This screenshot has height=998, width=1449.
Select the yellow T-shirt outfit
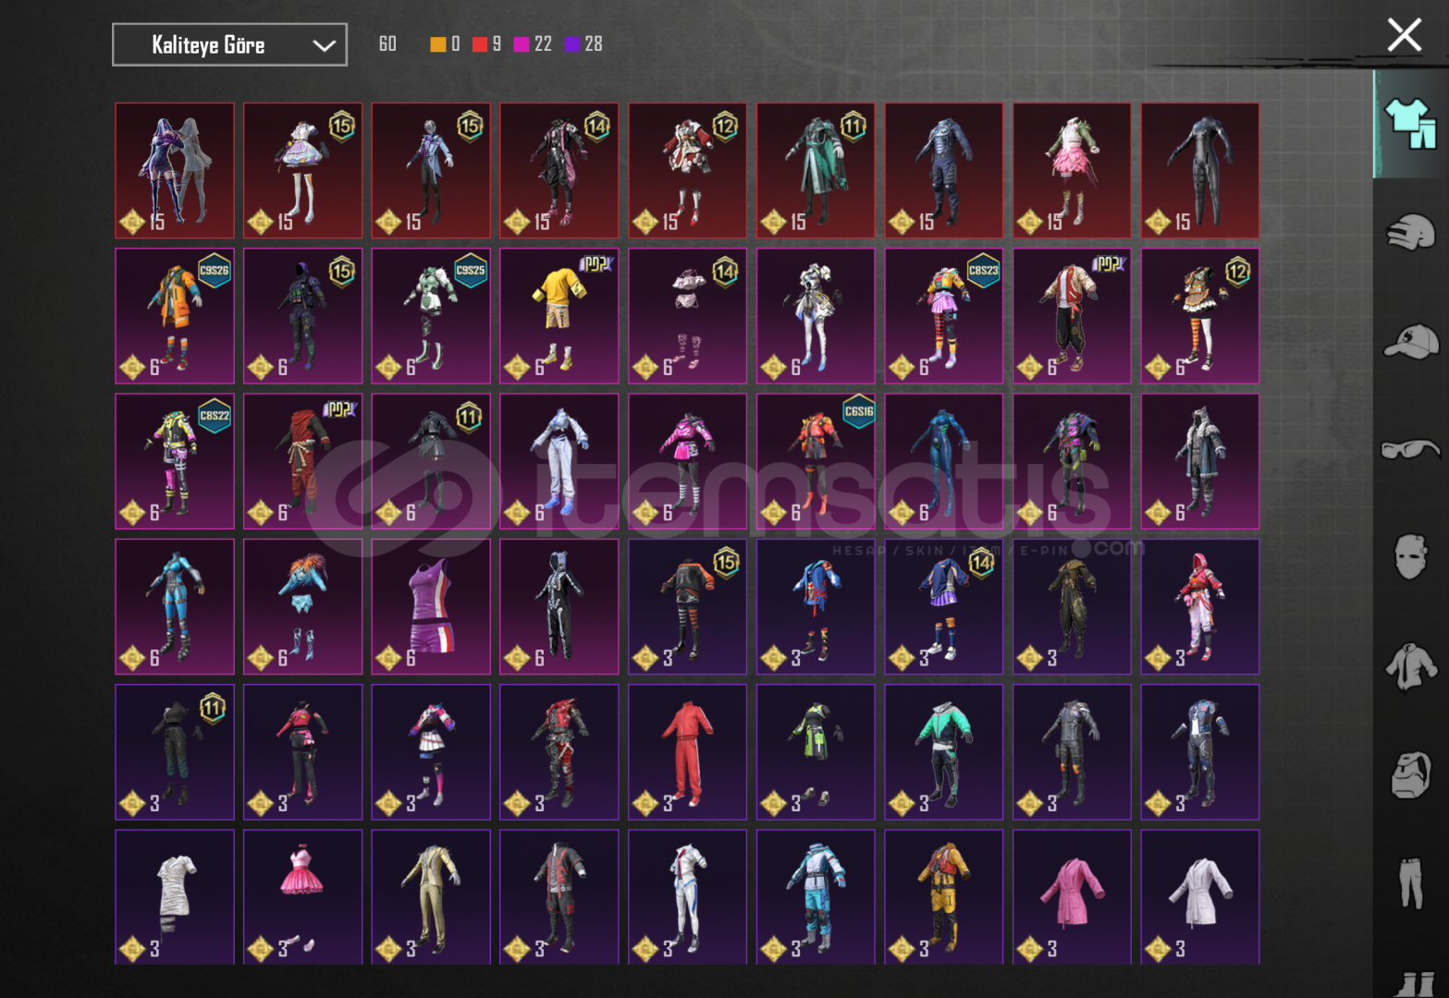[x=559, y=316]
